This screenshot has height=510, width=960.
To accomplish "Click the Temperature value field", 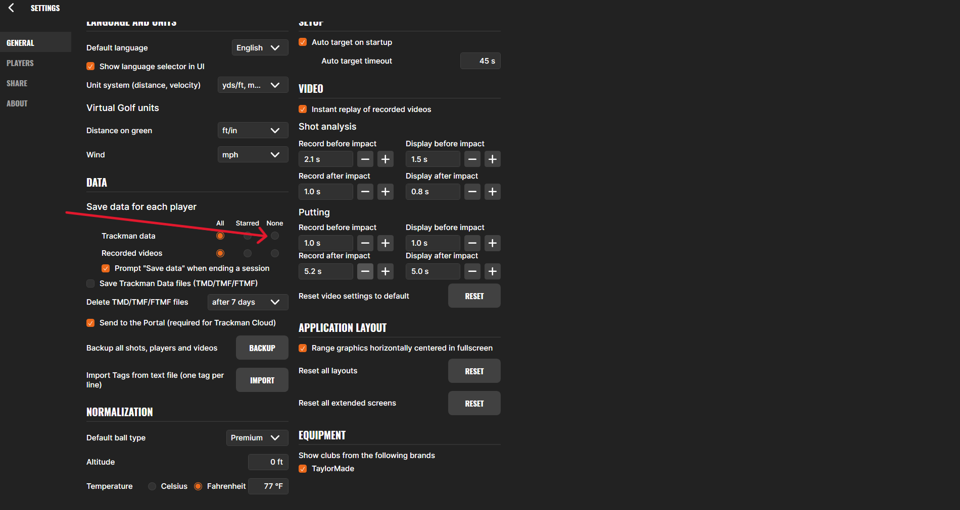I will (x=268, y=486).
